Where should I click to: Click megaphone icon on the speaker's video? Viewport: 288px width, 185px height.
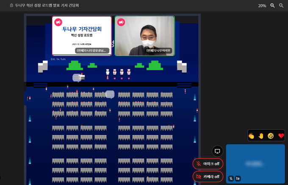pyautogui.click(x=121, y=22)
